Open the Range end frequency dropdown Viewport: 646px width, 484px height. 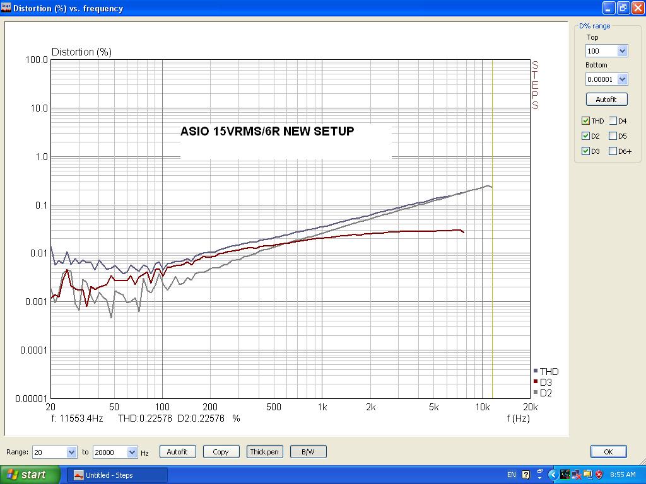coord(132,452)
